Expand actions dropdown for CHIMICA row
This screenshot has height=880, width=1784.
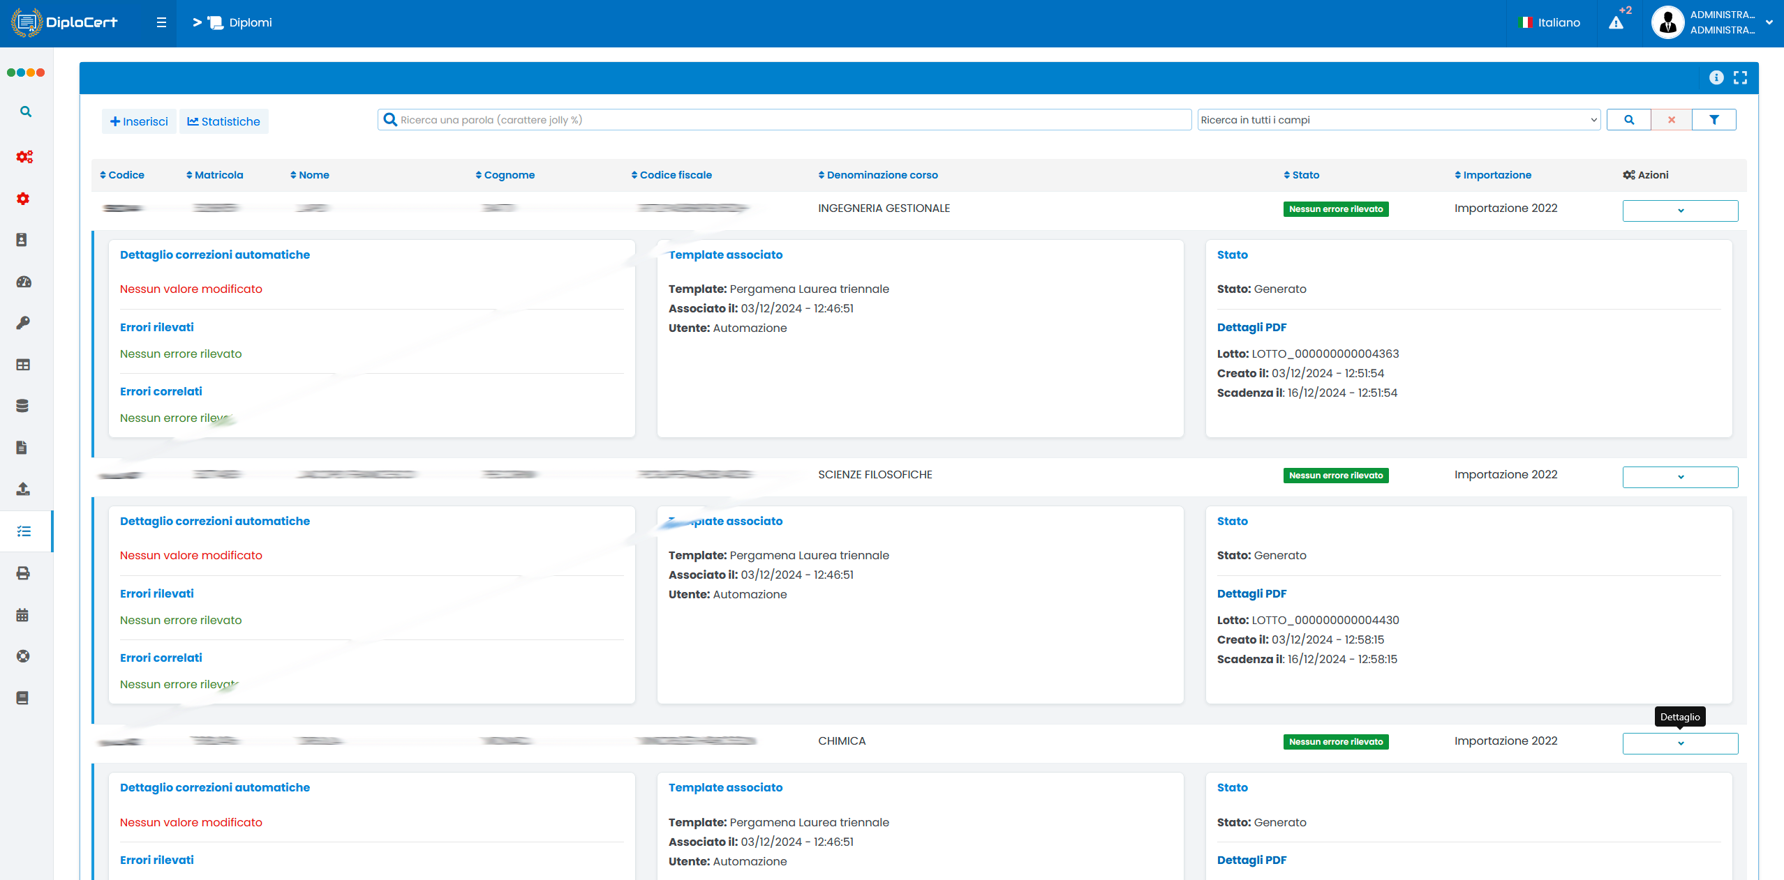click(x=1680, y=743)
